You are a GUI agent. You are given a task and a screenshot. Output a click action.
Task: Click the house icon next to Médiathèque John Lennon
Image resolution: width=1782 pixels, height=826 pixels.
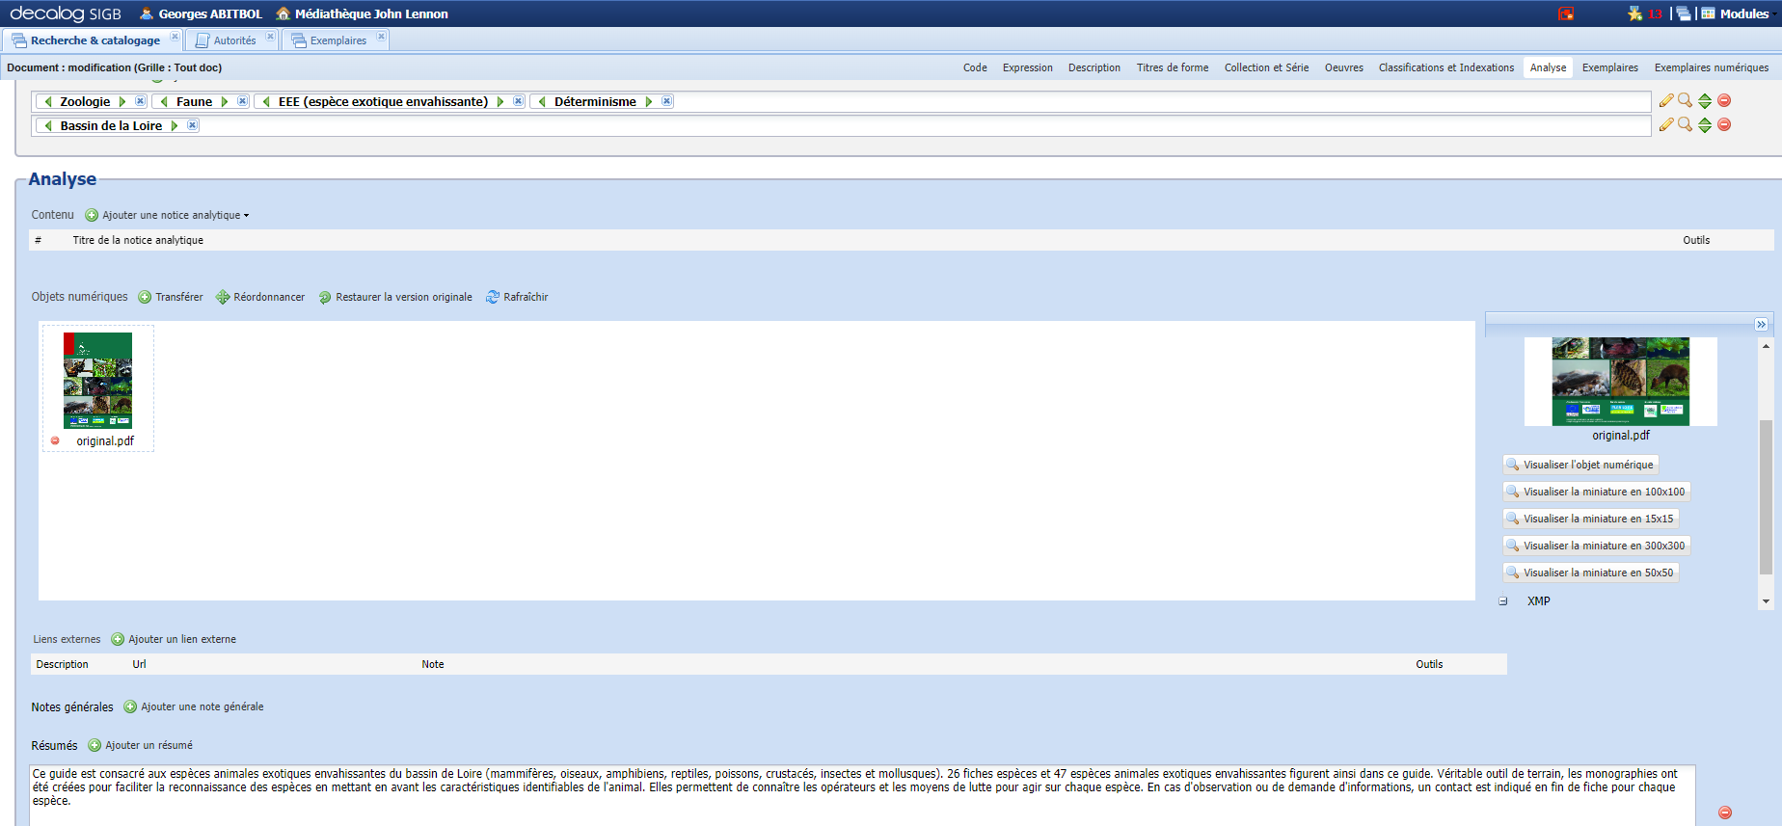pos(283,13)
